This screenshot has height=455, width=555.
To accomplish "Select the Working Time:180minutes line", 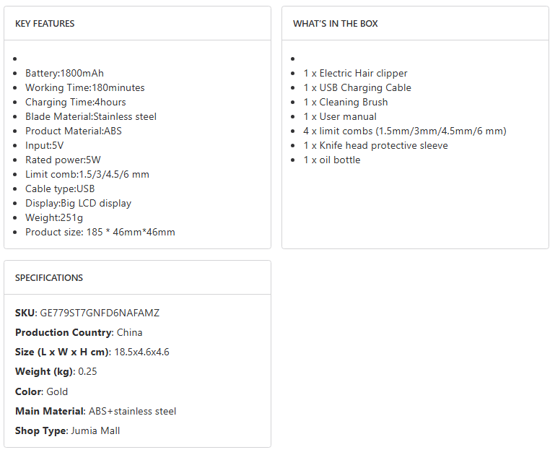I will pos(84,87).
